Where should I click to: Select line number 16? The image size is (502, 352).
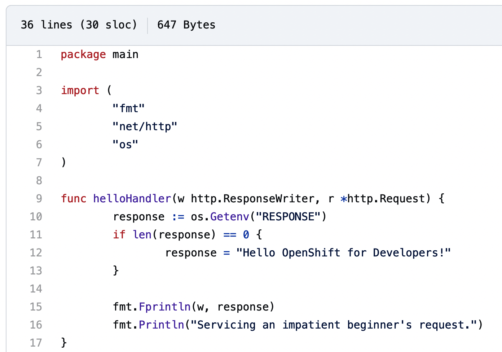point(36,325)
